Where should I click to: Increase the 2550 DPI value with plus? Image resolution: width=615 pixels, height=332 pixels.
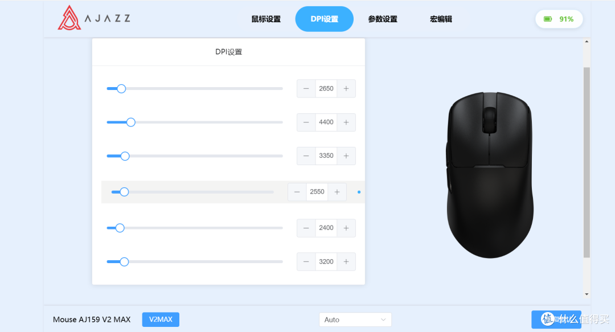click(x=337, y=192)
